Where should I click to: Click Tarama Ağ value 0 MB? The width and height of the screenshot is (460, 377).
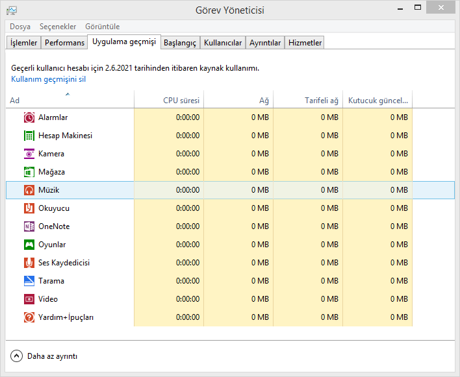[261, 281]
